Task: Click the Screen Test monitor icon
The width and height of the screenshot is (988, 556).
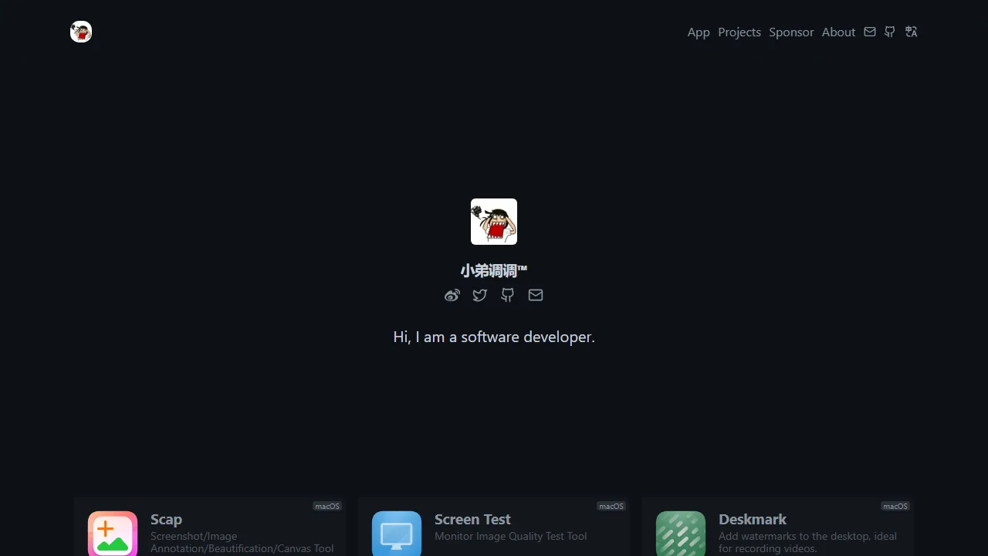Action: pyautogui.click(x=397, y=533)
